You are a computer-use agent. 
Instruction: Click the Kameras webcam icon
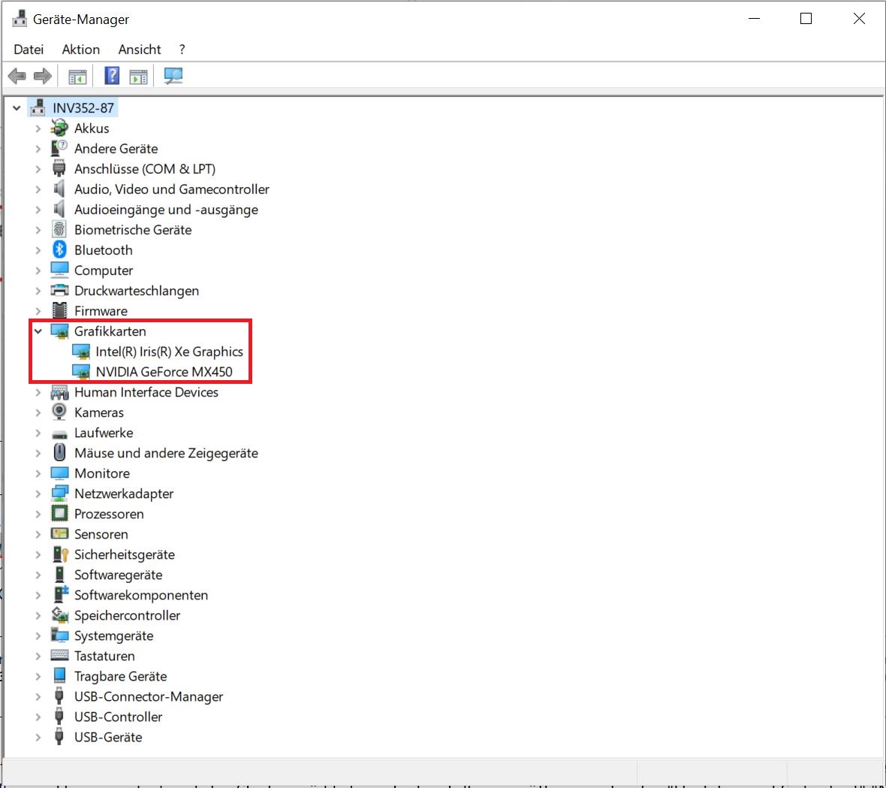click(59, 412)
